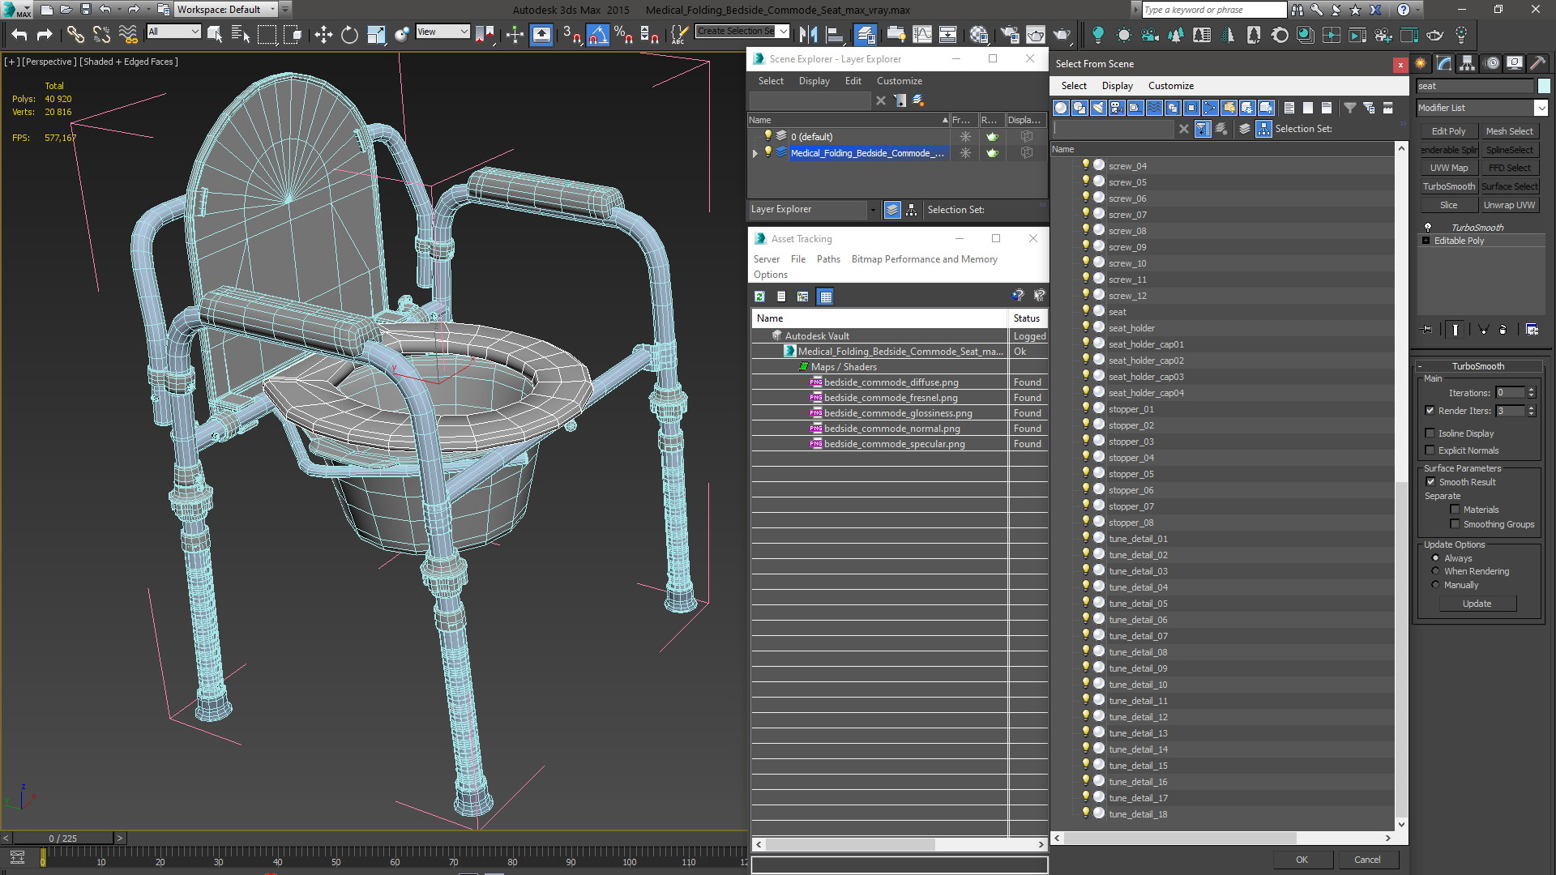Click the Unlink Selection tool
The height and width of the screenshot is (875, 1556).
coord(101,34)
